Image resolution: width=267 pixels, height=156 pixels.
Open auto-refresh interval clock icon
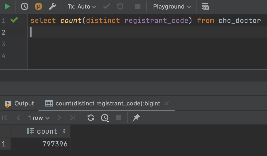coord(105,118)
